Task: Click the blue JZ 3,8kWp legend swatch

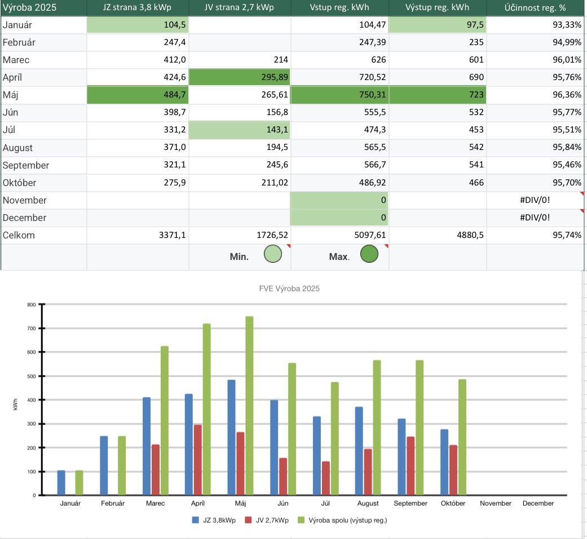Action: coord(195,520)
